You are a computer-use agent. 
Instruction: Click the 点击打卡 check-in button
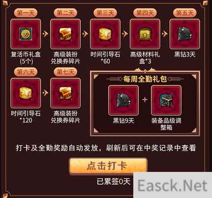pos(108,165)
